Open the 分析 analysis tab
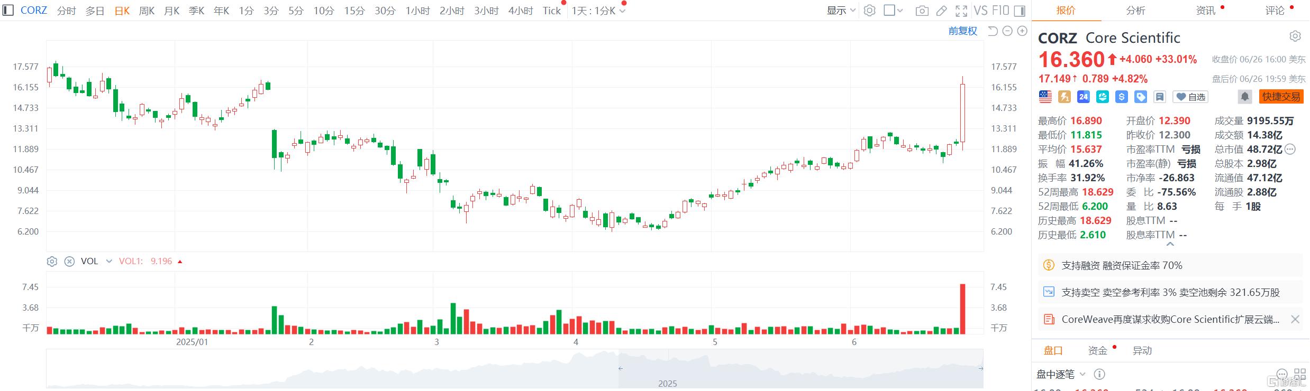The image size is (1310, 391). tap(1136, 11)
